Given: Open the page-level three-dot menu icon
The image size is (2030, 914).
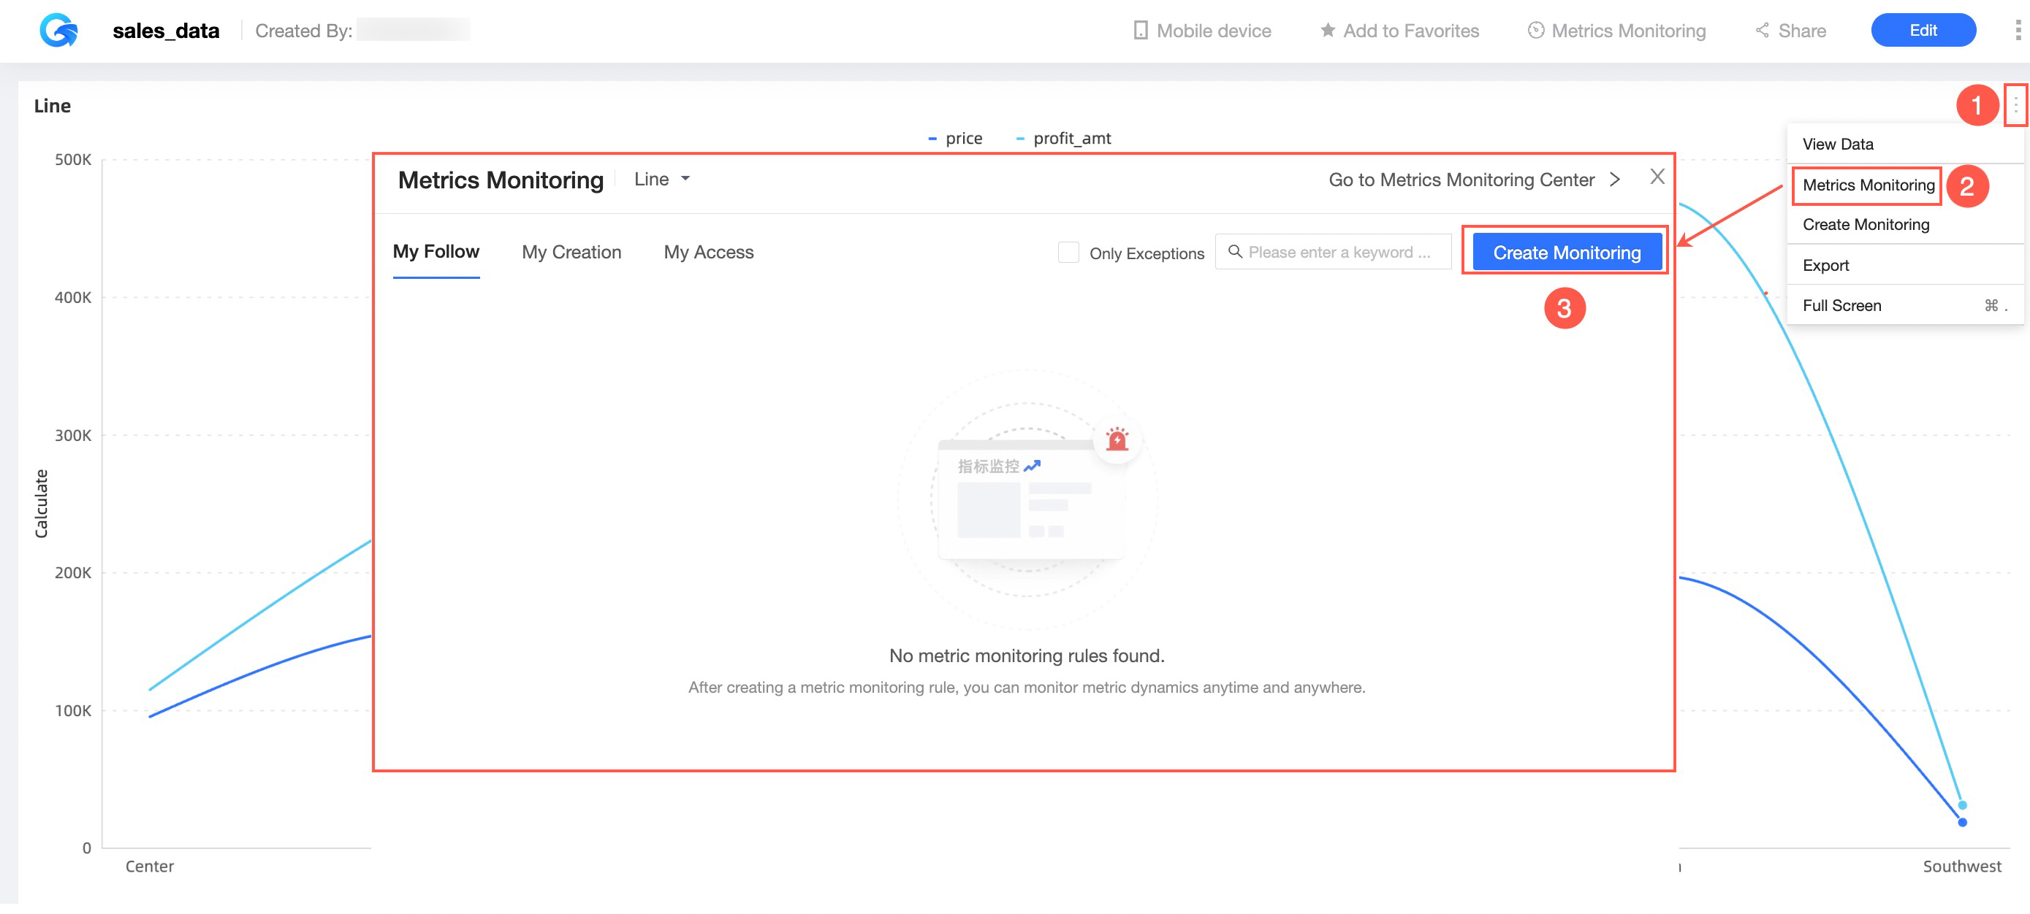Looking at the screenshot, I should click(2018, 30).
